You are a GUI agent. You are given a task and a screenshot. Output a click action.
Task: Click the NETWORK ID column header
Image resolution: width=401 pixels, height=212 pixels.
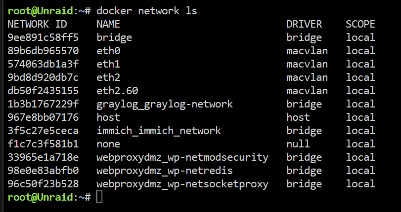[x=38, y=24]
